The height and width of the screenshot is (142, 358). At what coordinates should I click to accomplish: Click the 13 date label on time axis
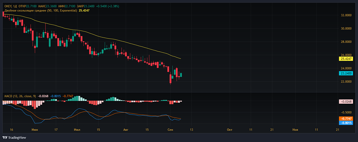pyautogui.click(x=191, y=130)
